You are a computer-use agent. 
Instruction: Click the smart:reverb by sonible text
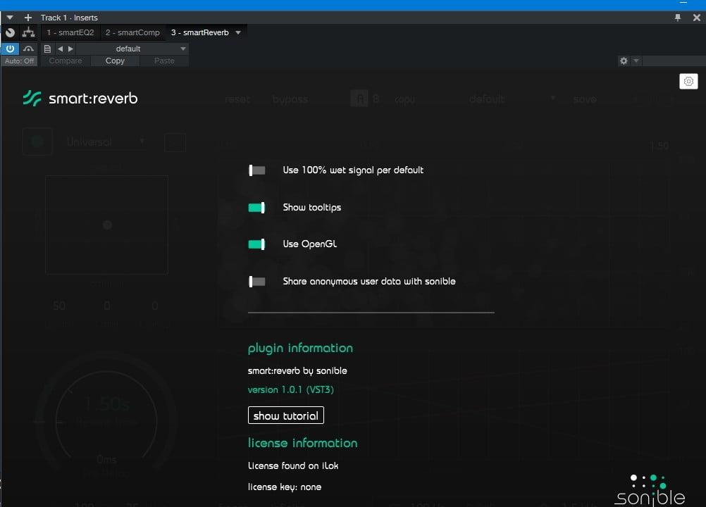coord(297,370)
